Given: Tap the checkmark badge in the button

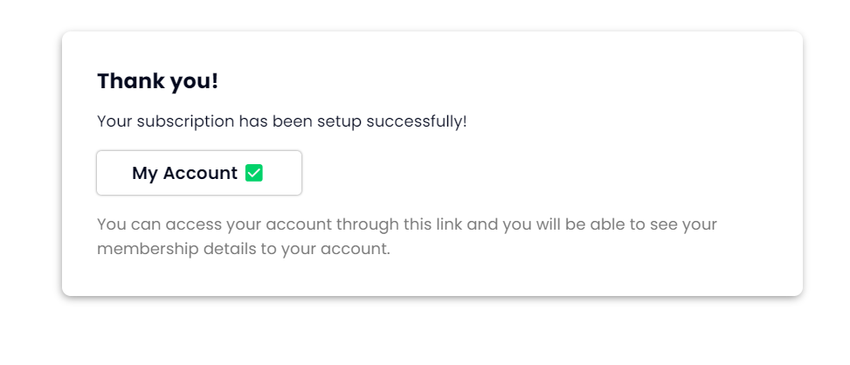Looking at the screenshot, I should [x=254, y=173].
